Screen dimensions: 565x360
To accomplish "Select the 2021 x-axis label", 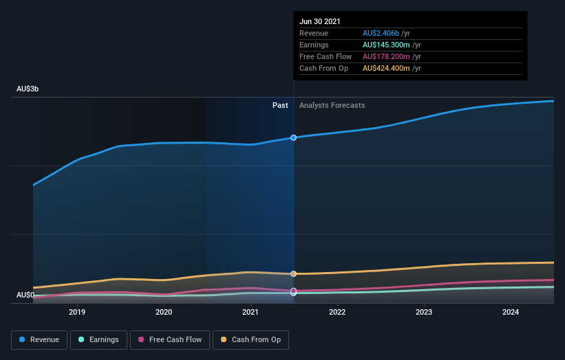I will (x=250, y=312).
